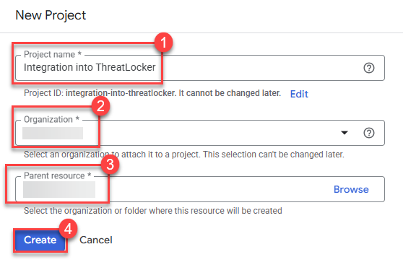Click the 'Integration into ThreatLocker' name text
This screenshot has height=265, width=403.
point(90,67)
